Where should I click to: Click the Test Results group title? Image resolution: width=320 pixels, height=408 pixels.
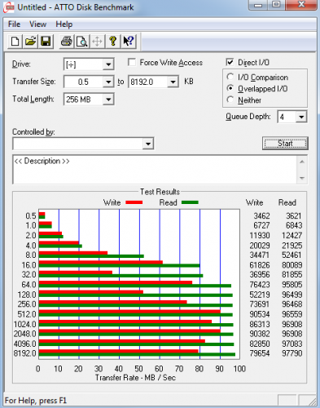[x=160, y=192]
